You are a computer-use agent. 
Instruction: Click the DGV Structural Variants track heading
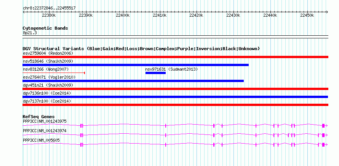141,49
